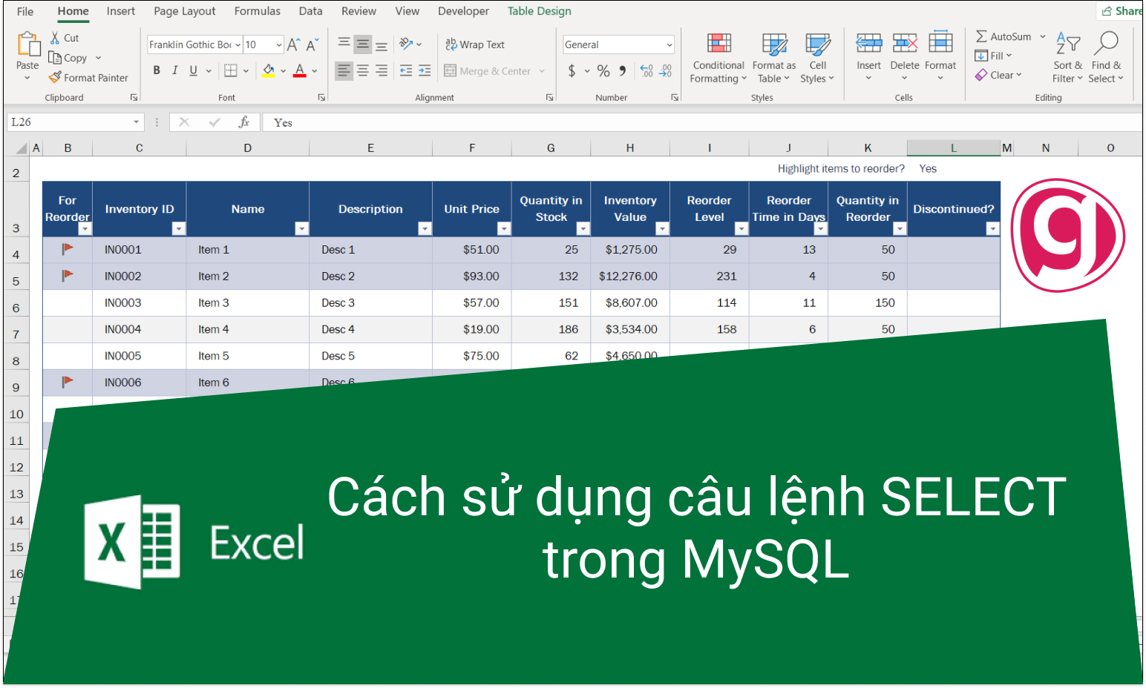The image size is (1146, 688).
Task: Apply Percent Style formatting
Action: point(603,70)
